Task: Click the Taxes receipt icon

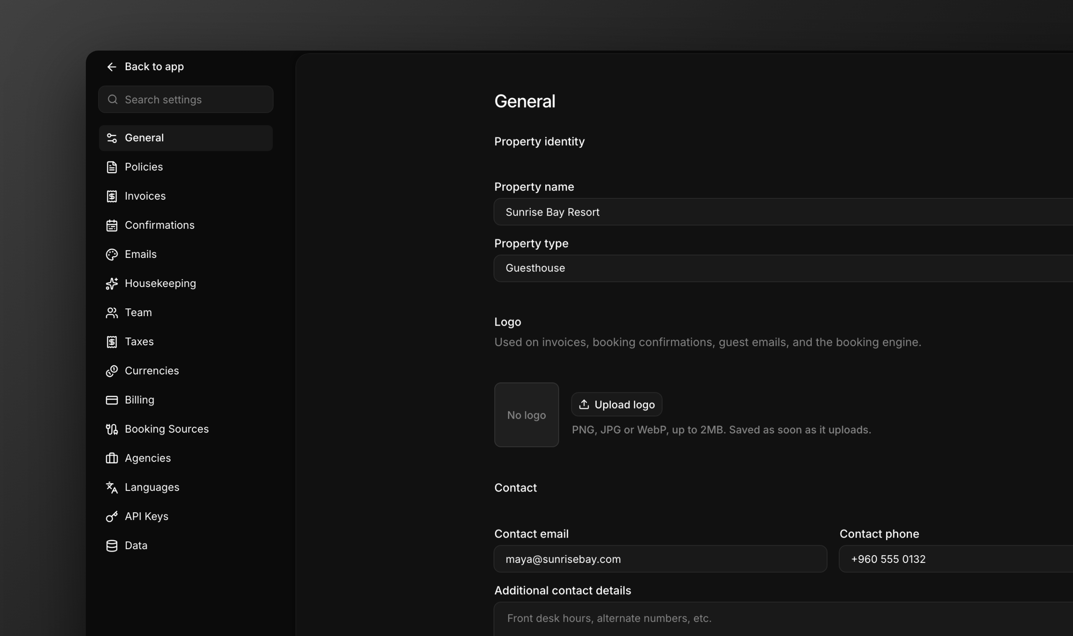Action: [x=112, y=342]
